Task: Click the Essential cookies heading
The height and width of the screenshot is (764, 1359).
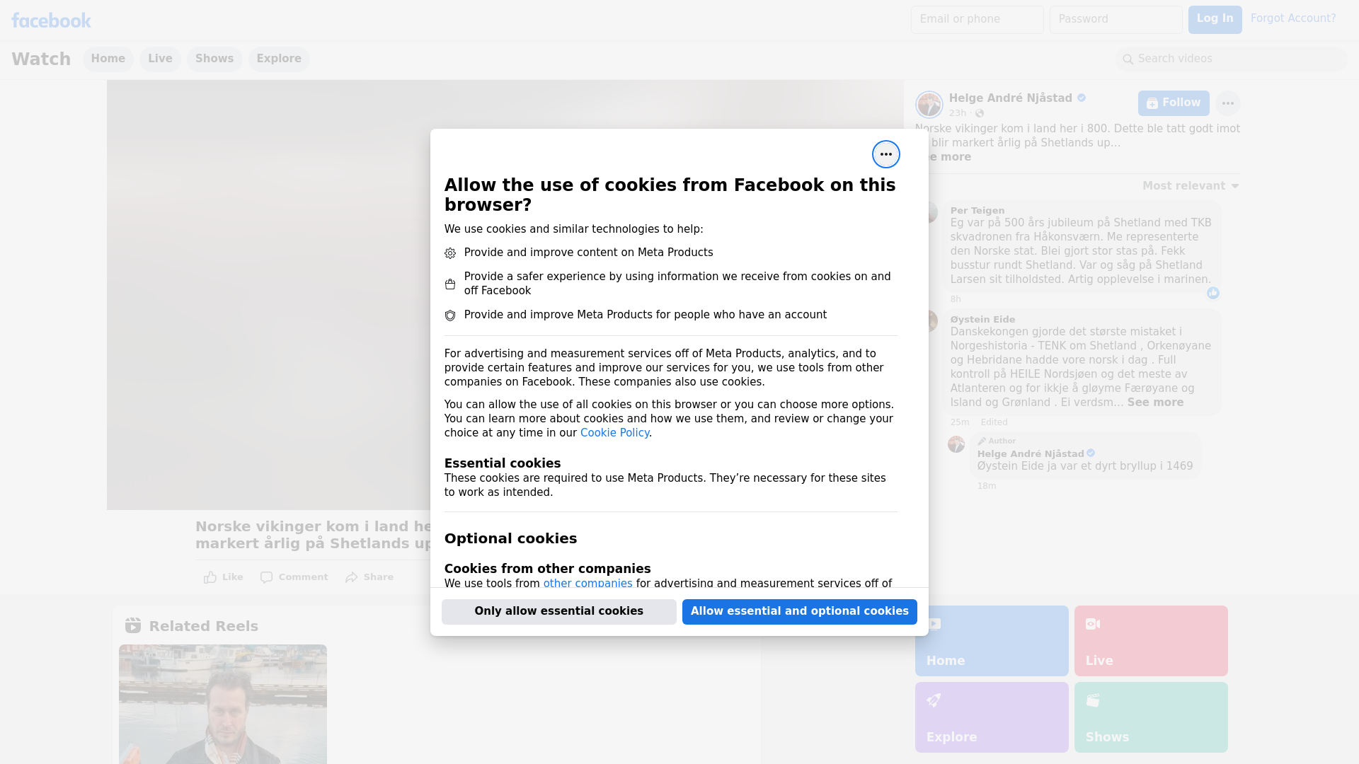Action: [x=502, y=463]
